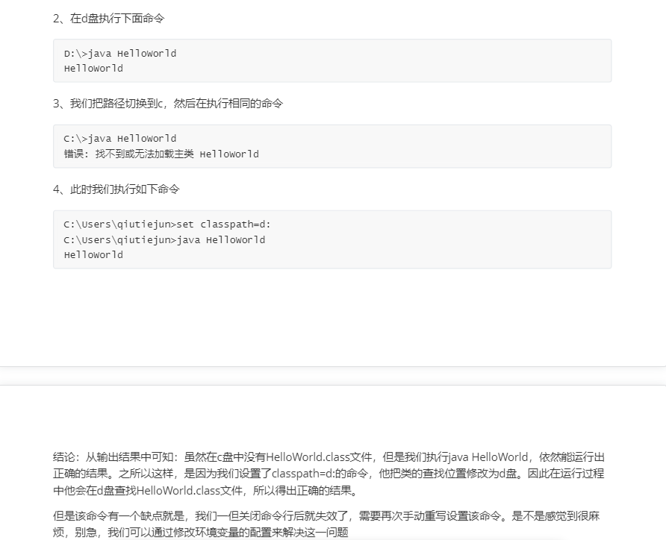
Task: Click the gray page break separator
Action: (333, 376)
